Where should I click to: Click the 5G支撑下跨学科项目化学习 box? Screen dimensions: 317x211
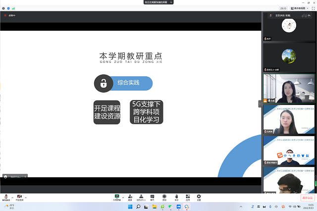pyautogui.click(x=147, y=112)
